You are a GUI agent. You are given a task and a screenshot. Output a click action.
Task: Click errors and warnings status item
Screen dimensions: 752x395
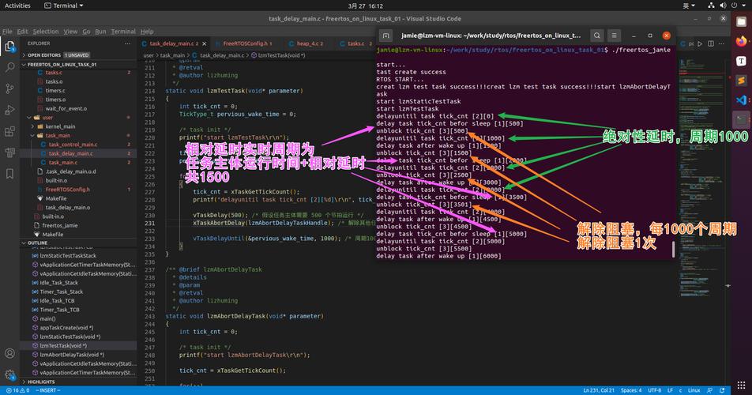[x=17, y=391]
